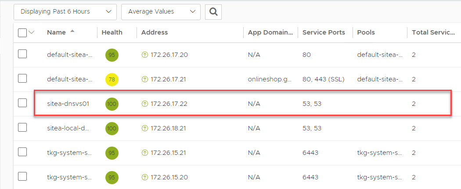The width and height of the screenshot is (461, 189).
Task: Toggle the select-all checkbox in header
Action: [x=22, y=32]
